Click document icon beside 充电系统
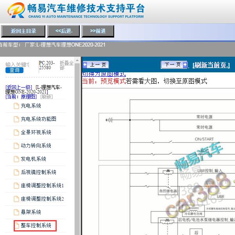Viewport: 235px width, 235px height. (16, 106)
